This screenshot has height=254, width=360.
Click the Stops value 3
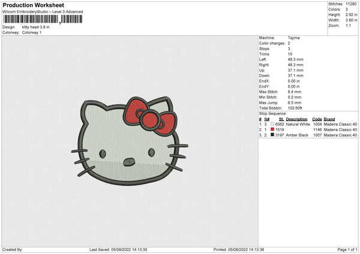pos(289,49)
